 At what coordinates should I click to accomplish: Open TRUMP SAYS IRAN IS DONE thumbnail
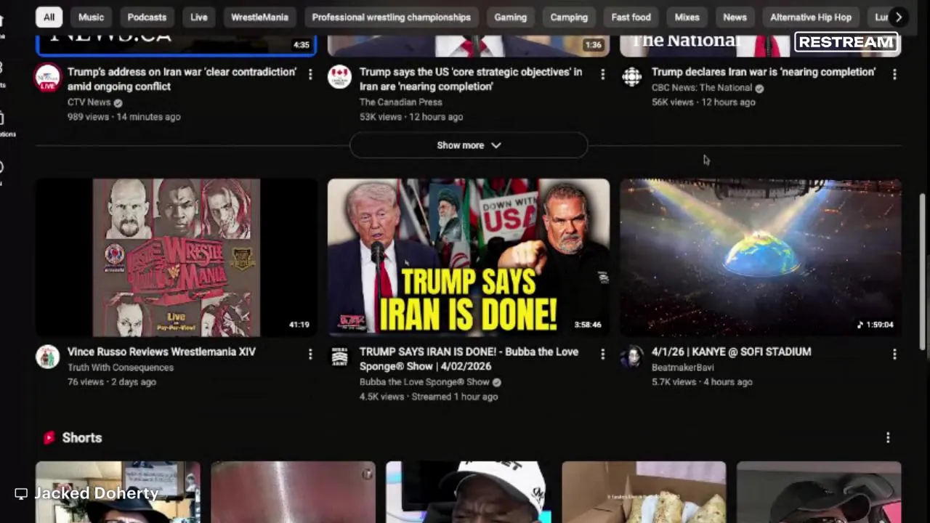[x=469, y=258]
